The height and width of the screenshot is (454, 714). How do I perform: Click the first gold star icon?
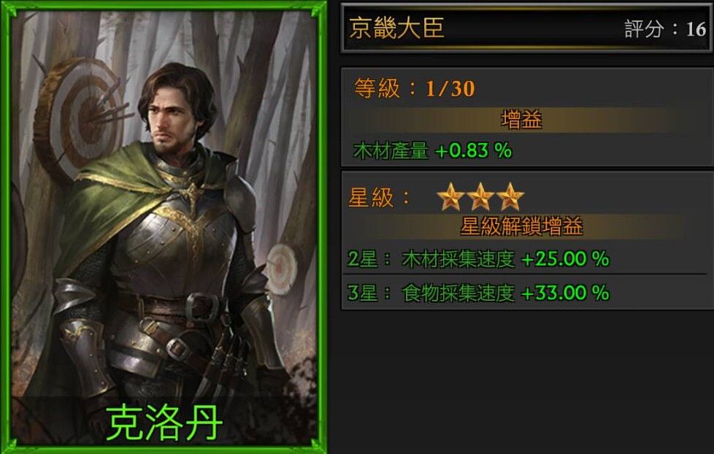[450, 197]
